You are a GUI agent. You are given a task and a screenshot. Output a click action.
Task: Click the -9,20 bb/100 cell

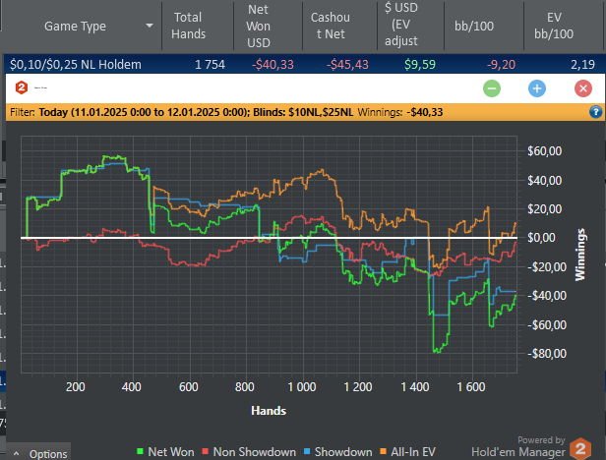(x=501, y=64)
